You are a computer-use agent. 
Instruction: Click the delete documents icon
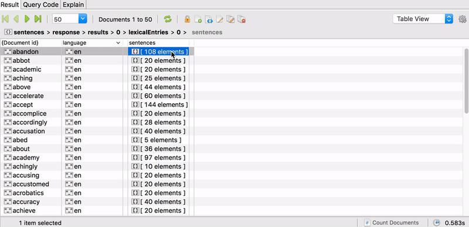[242, 19]
